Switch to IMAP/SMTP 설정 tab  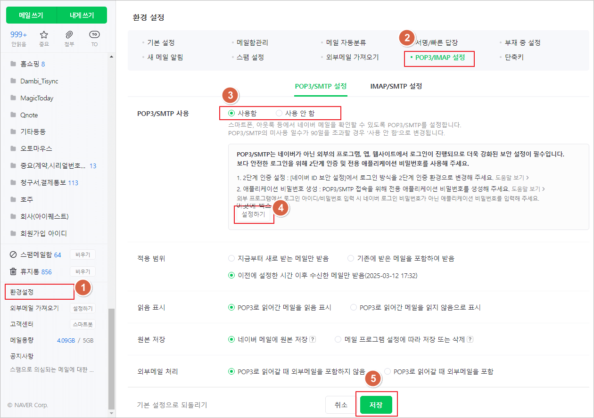pos(396,86)
